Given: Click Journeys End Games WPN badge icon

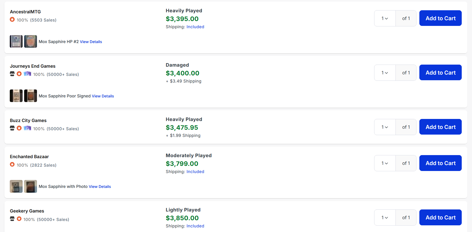Looking at the screenshot, I should pyautogui.click(x=27, y=74).
